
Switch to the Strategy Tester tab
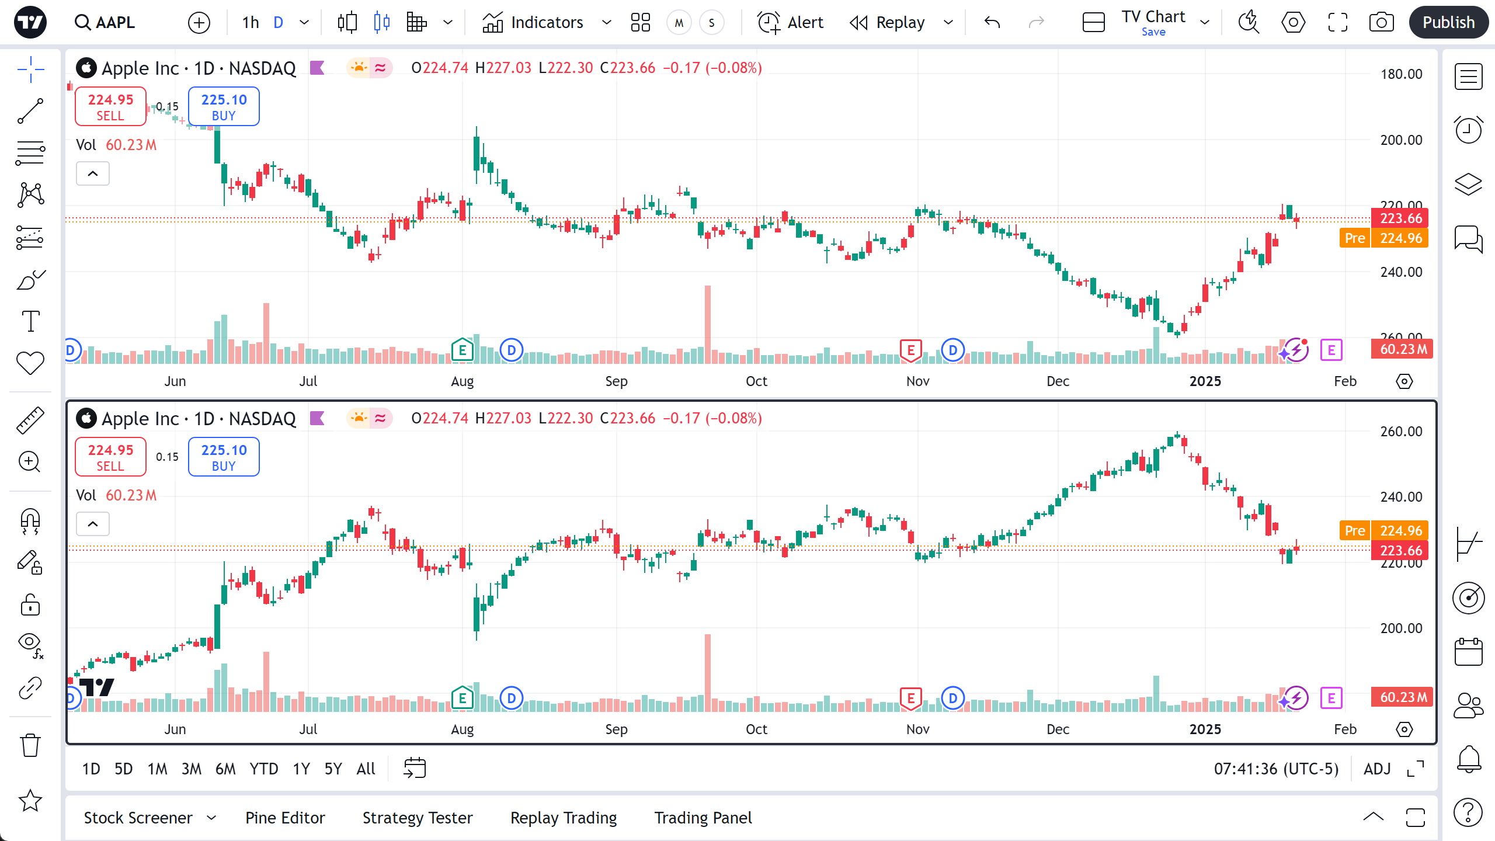[x=418, y=818]
